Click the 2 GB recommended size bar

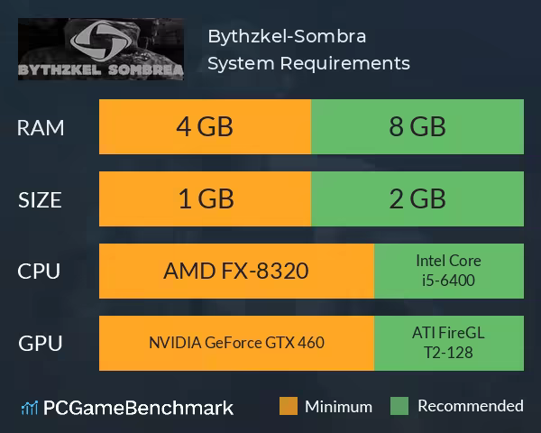coord(417,198)
